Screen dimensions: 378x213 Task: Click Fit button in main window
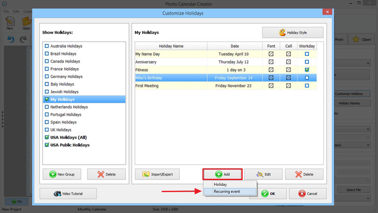(17, 202)
